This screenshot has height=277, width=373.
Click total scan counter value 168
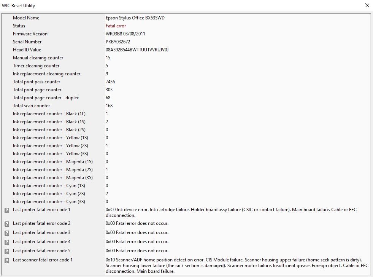109,106
